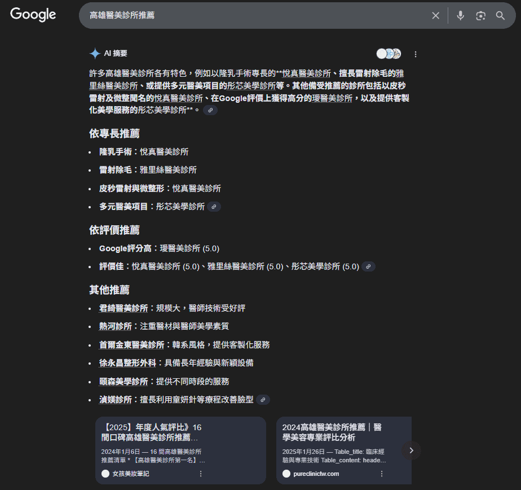Image resolution: width=521 pixels, height=490 pixels.
Task: Open Google Lens image search
Action: point(480,16)
